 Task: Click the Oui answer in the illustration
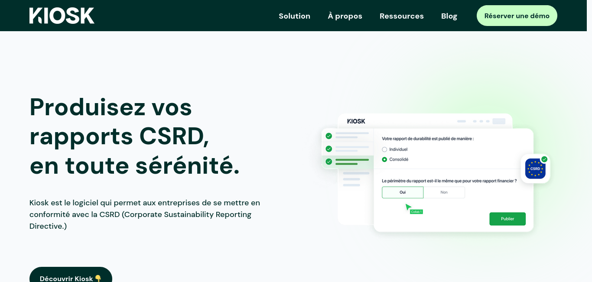coord(403,192)
